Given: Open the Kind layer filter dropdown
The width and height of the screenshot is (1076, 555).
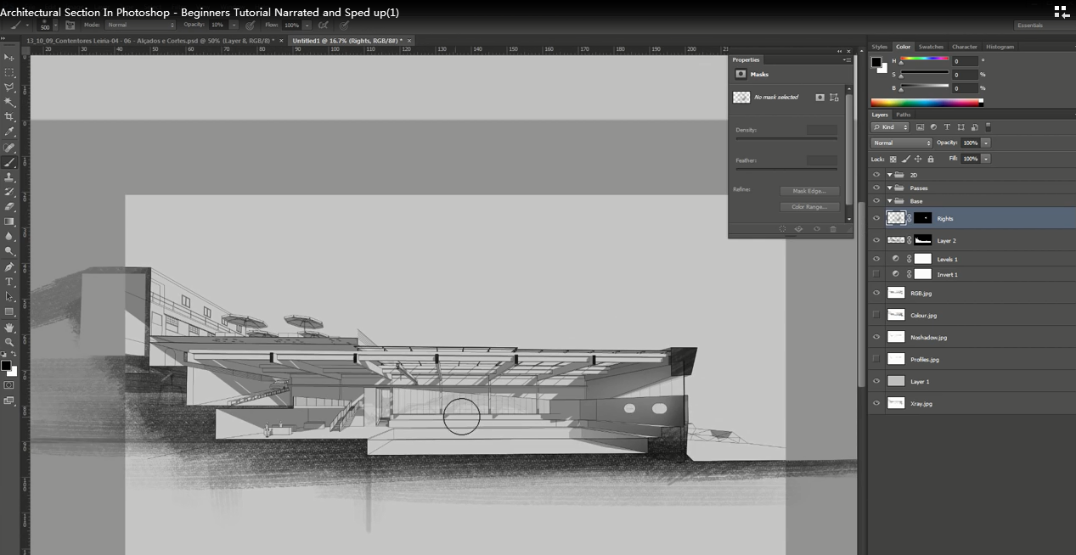Looking at the screenshot, I should pos(890,127).
